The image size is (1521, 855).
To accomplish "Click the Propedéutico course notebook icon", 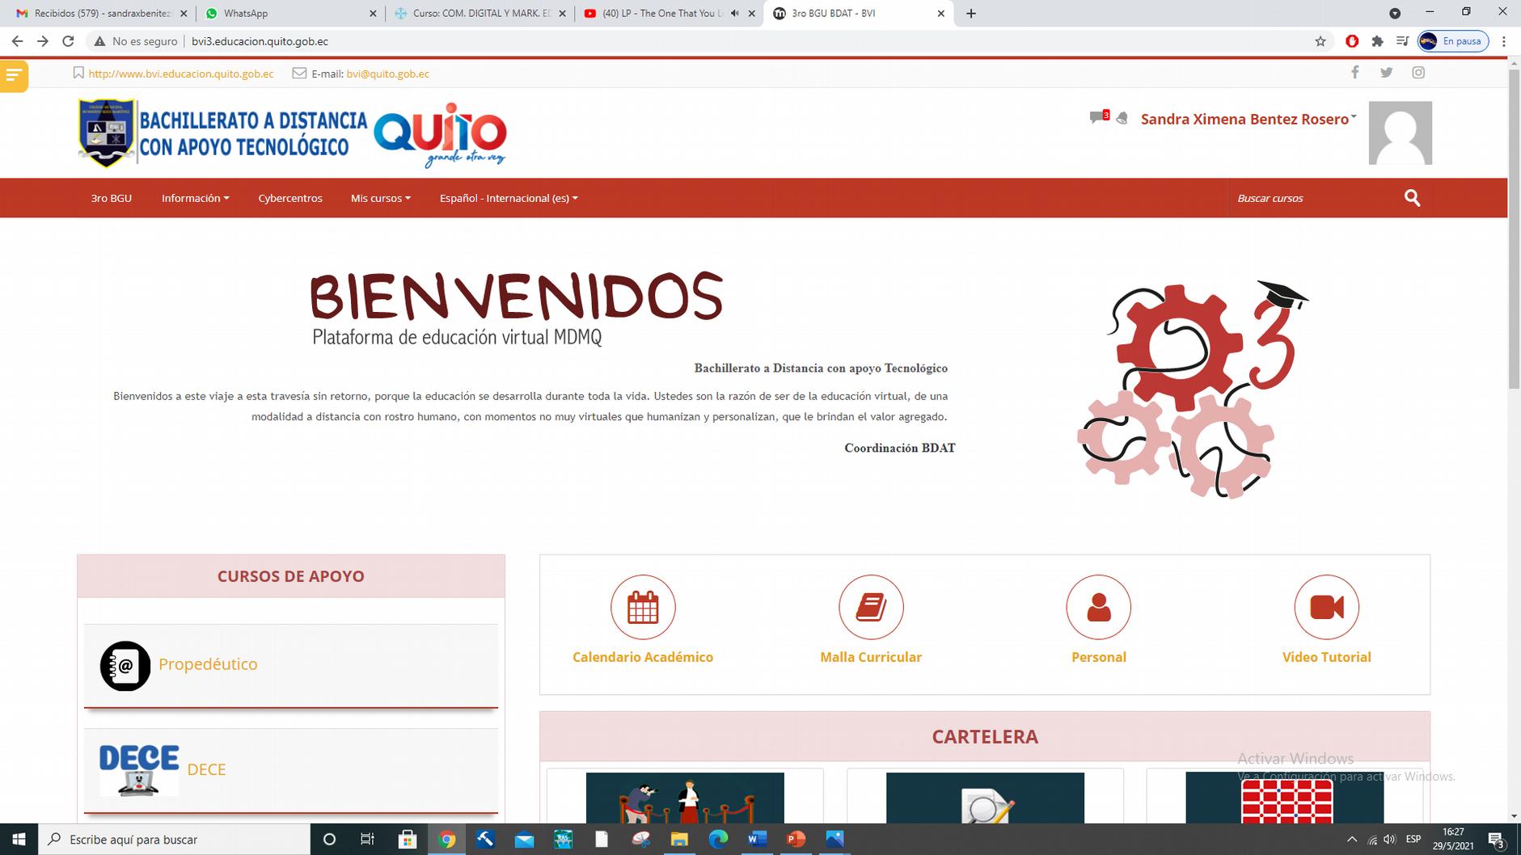I will tap(125, 666).
